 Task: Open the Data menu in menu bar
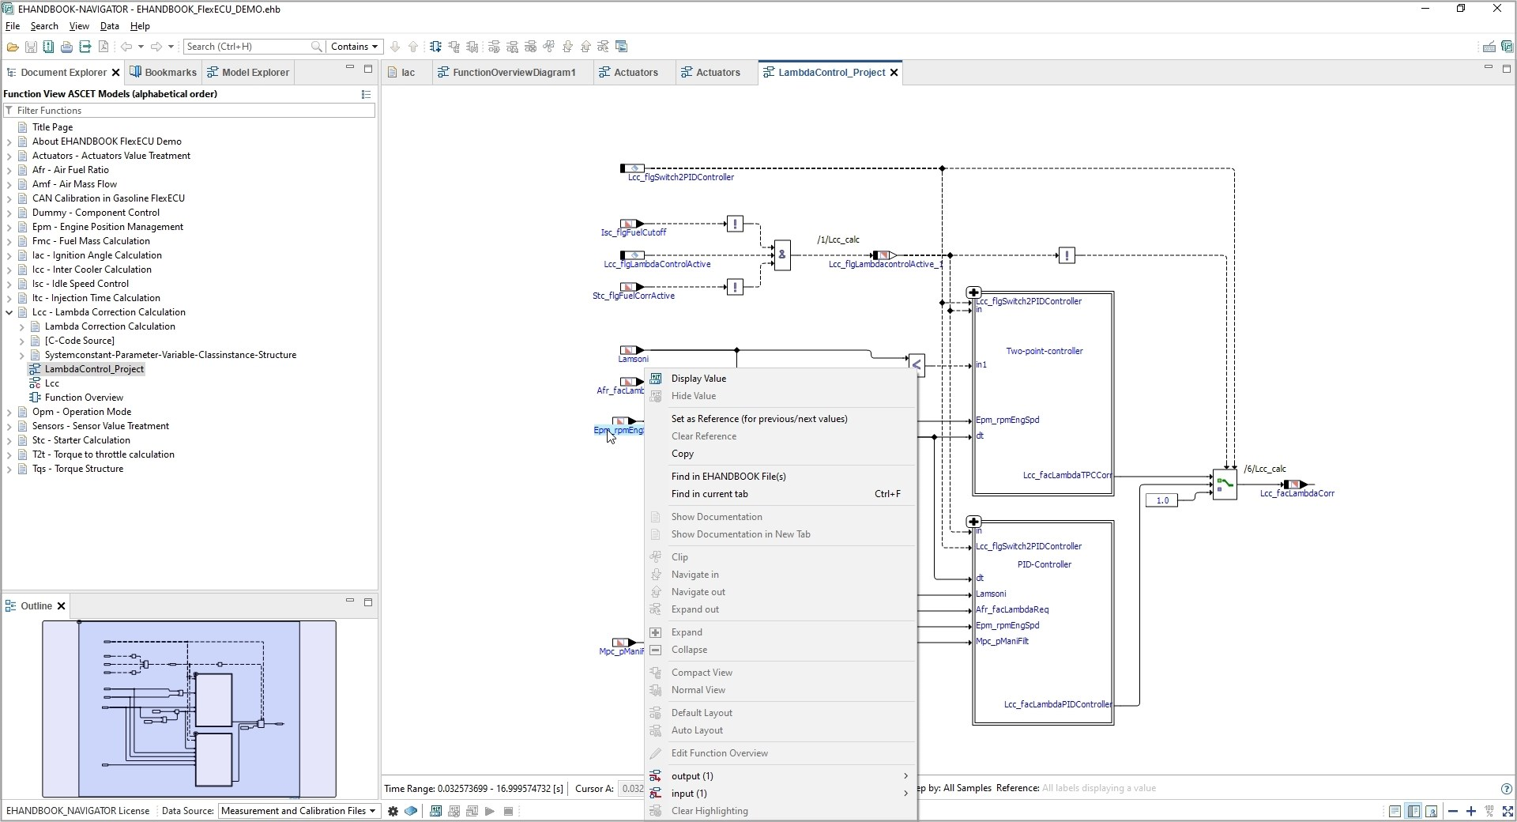(109, 26)
